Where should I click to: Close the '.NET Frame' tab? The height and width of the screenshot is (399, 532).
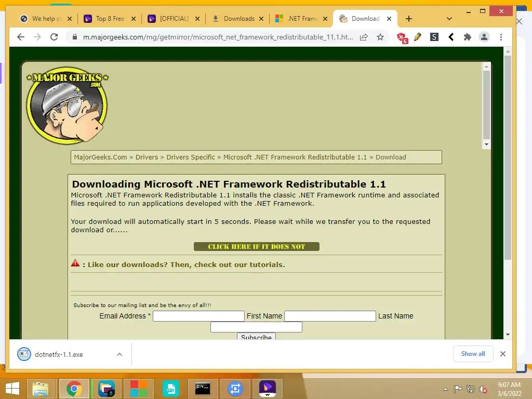[325, 19]
